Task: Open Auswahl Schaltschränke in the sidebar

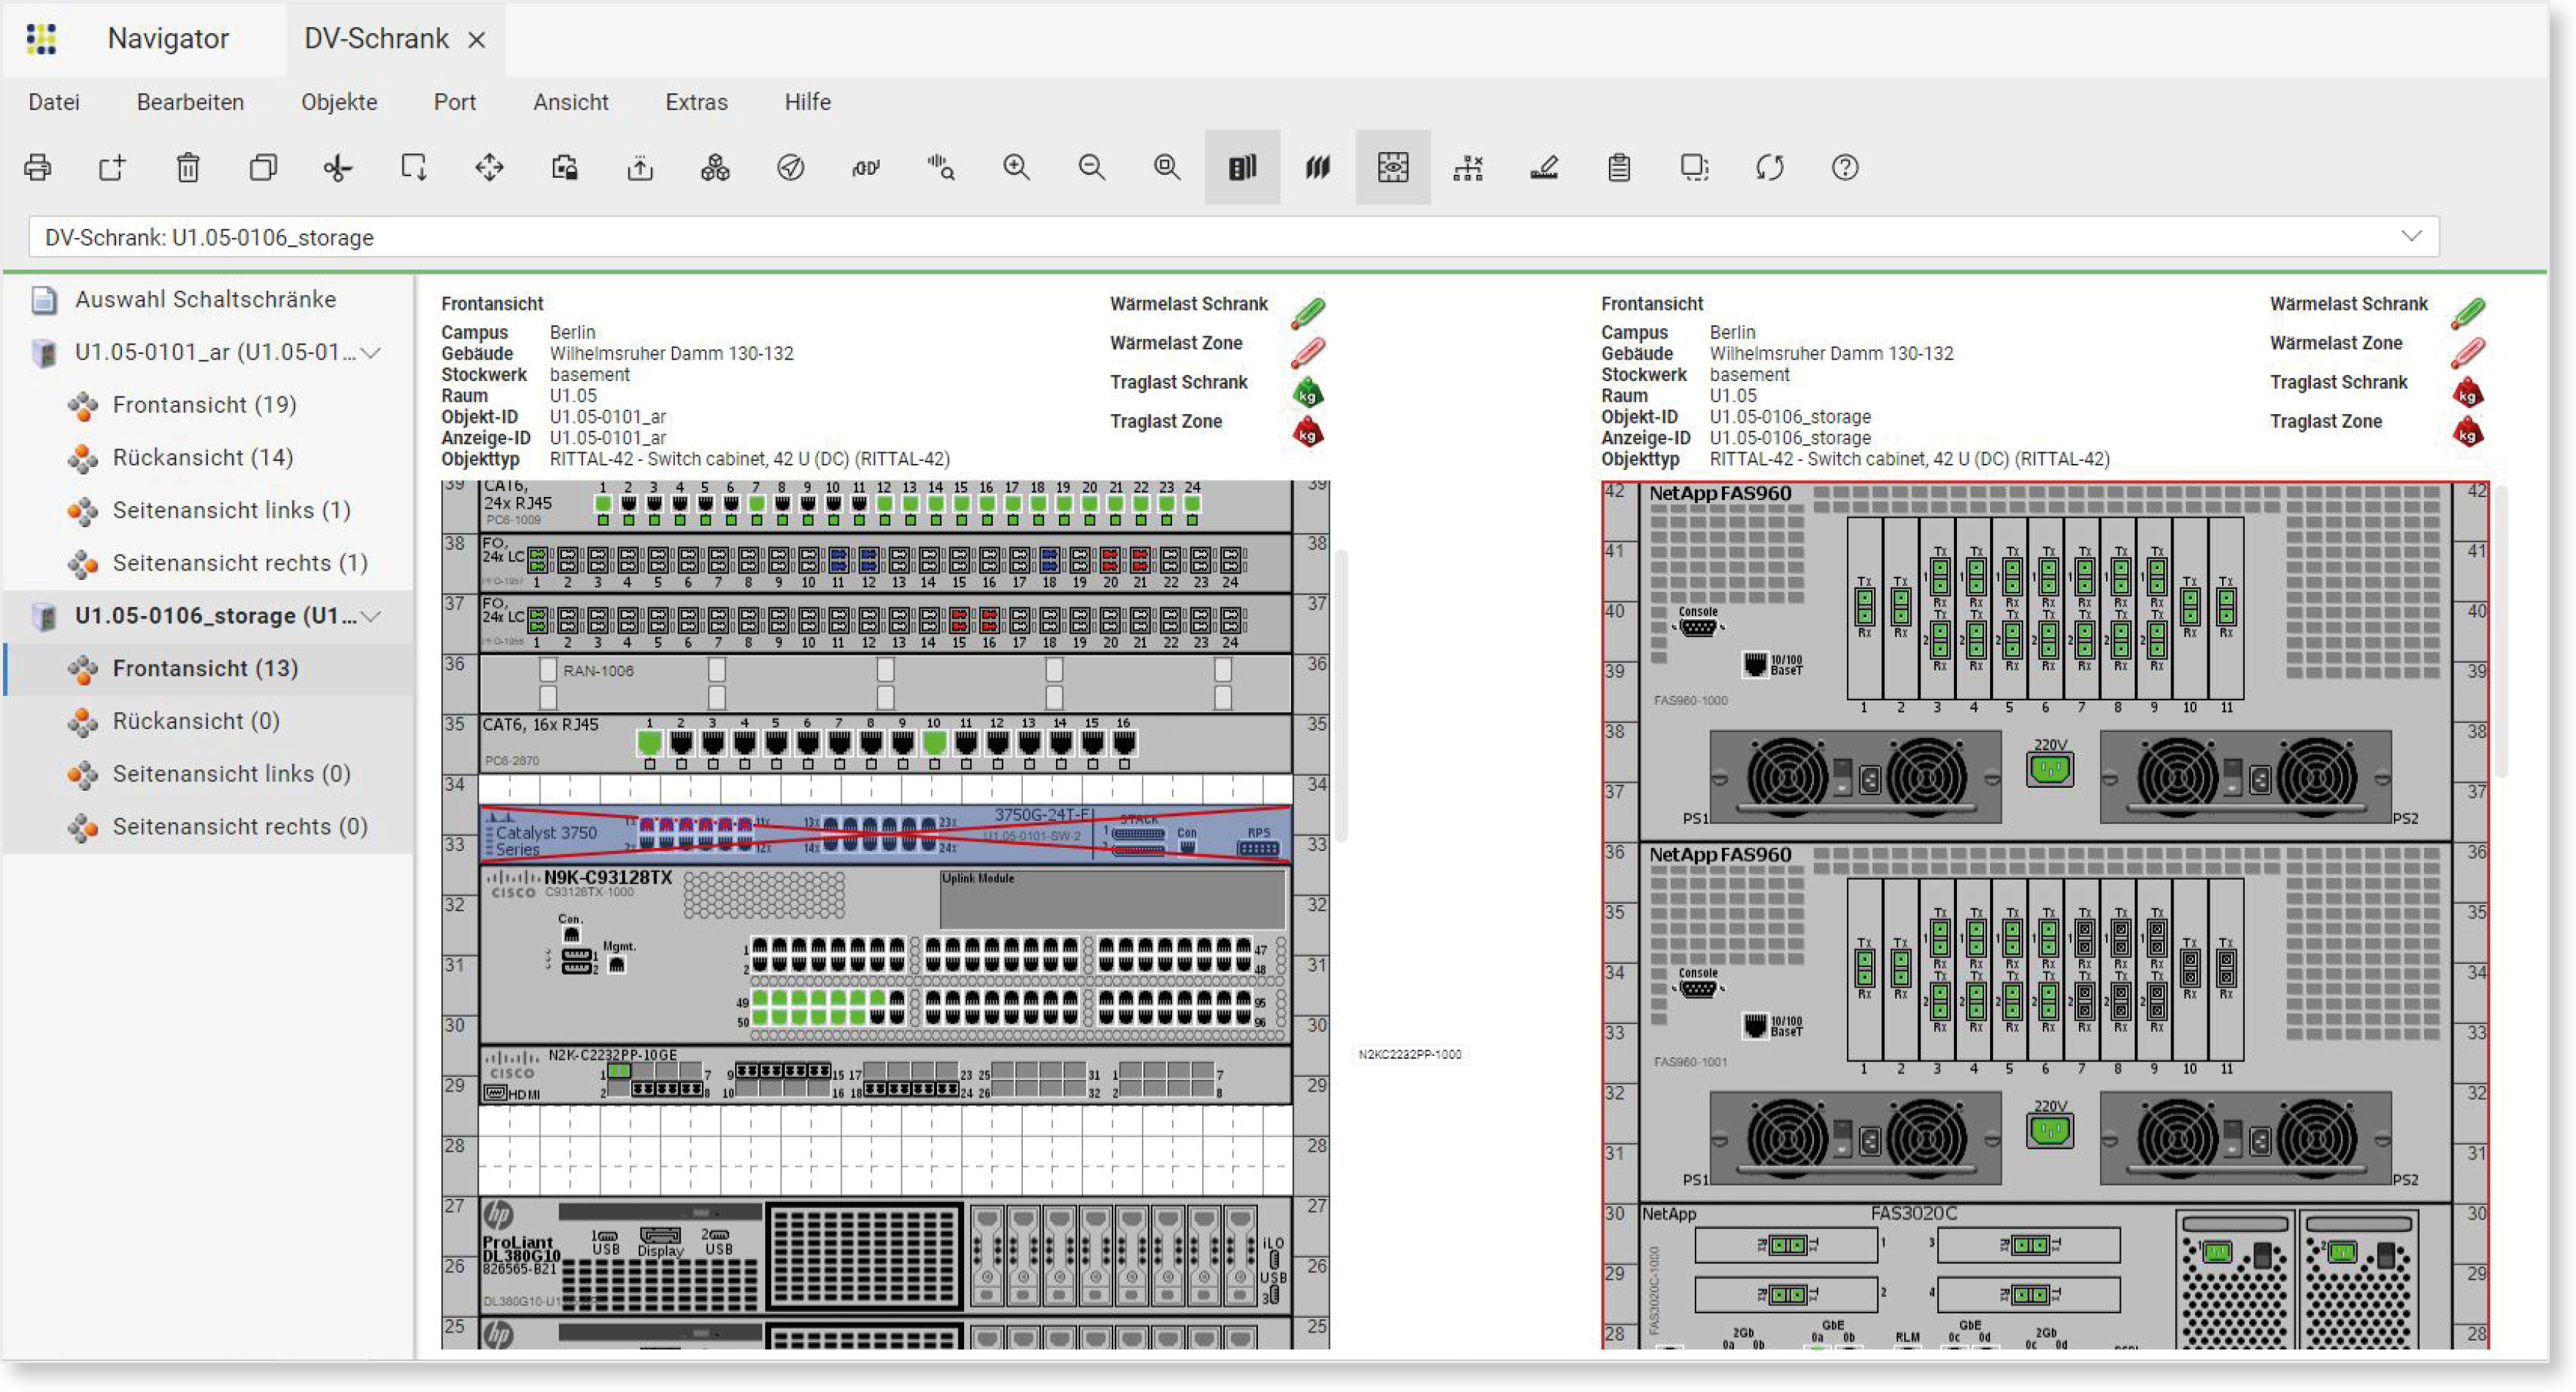Action: pyautogui.click(x=205, y=299)
